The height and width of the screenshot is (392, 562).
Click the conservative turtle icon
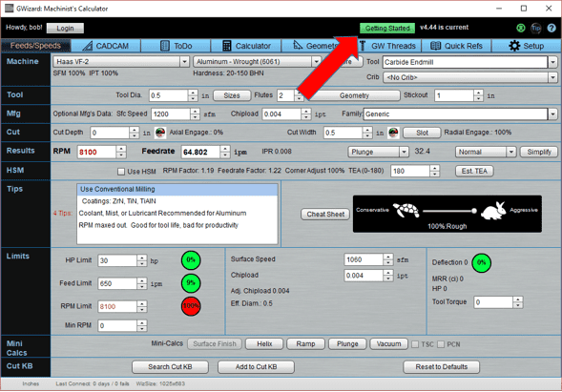point(406,211)
